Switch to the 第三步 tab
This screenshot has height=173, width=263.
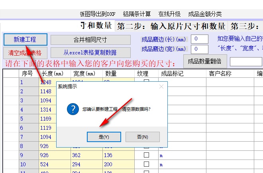coord(245,26)
